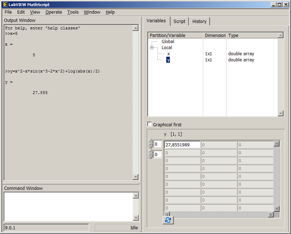Click the y=x^2-x*sin formula line in output
The width and height of the screenshot is (291, 234).
(52, 71)
